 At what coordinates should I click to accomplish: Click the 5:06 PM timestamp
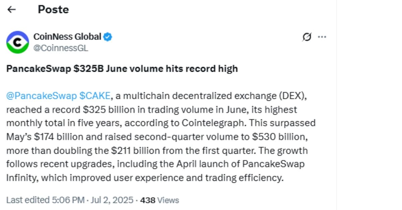tap(68, 200)
